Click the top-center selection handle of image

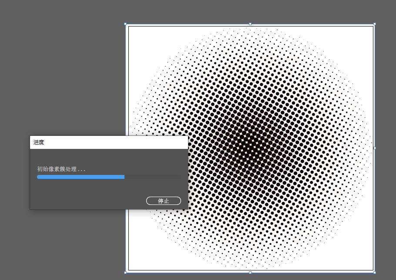point(250,24)
